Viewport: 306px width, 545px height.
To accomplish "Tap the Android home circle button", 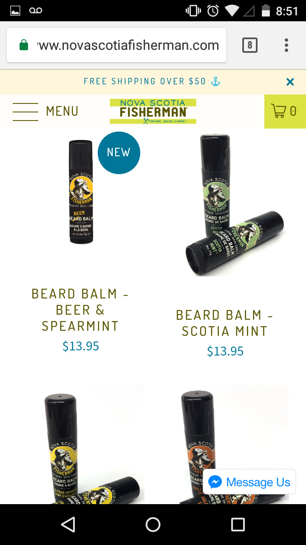I will [x=153, y=525].
